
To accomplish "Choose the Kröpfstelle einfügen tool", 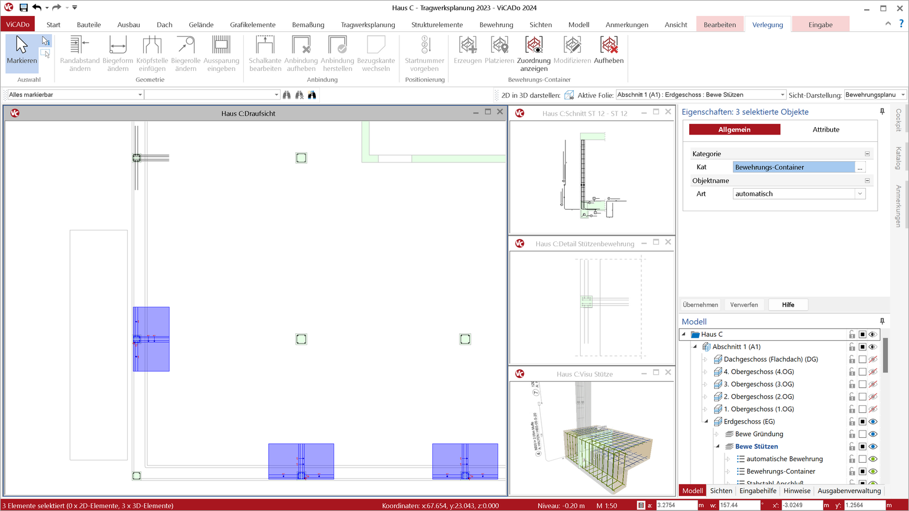I will (x=152, y=53).
